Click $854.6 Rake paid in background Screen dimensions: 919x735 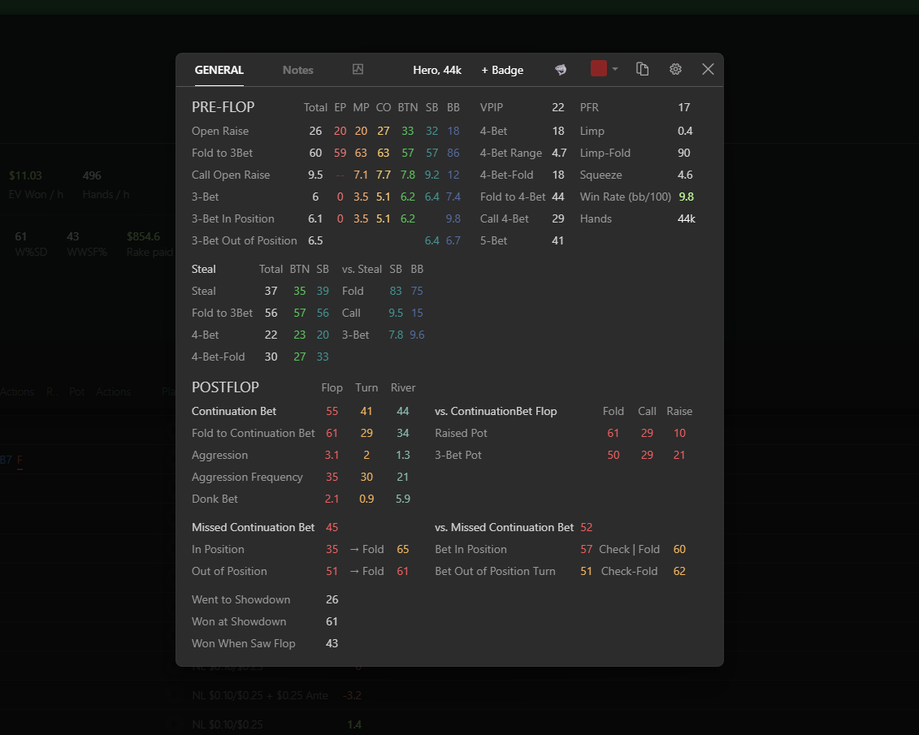pyautogui.click(x=143, y=236)
